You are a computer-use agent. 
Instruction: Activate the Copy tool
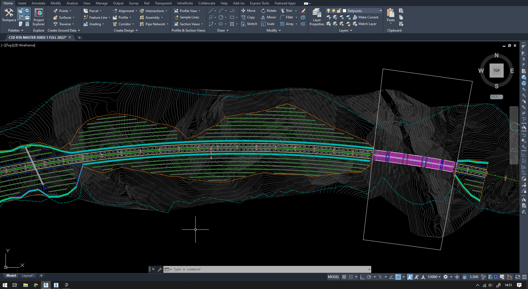[x=248, y=17]
